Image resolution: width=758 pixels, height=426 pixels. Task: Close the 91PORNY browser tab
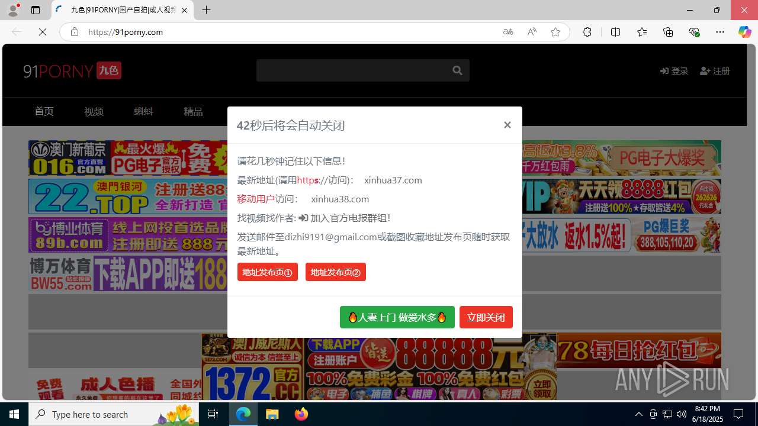pyautogui.click(x=184, y=10)
